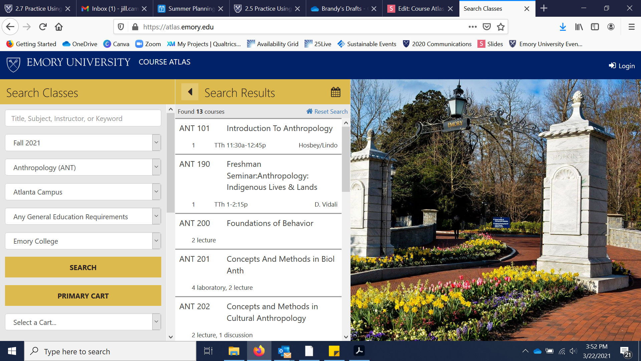Image resolution: width=641 pixels, height=361 pixels.
Task: Open ANT 202 Cultural Anthropology result
Action: (x=258, y=319)
